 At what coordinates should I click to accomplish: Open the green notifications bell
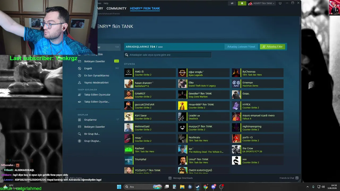242,3
